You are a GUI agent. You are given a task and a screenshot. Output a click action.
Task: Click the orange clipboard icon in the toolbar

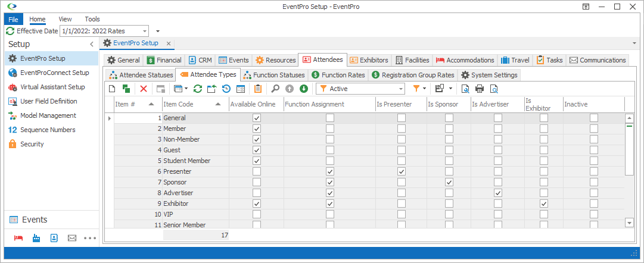point(258,88)
